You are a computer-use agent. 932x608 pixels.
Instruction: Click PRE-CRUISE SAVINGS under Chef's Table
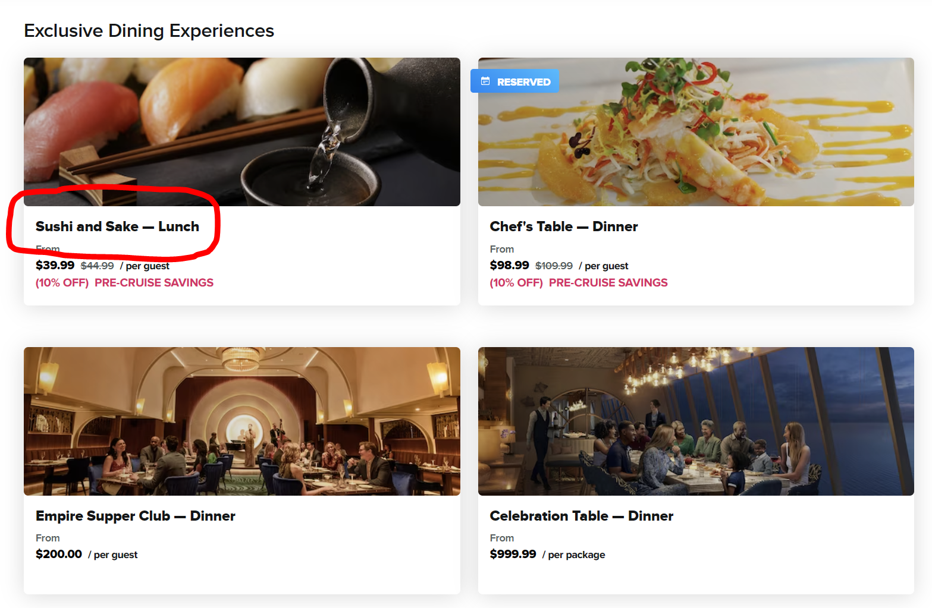[x=608, y=283]
